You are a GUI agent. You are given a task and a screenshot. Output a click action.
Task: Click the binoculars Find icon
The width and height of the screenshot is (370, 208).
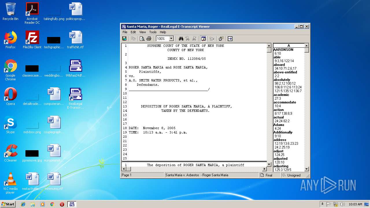point(181,39)
